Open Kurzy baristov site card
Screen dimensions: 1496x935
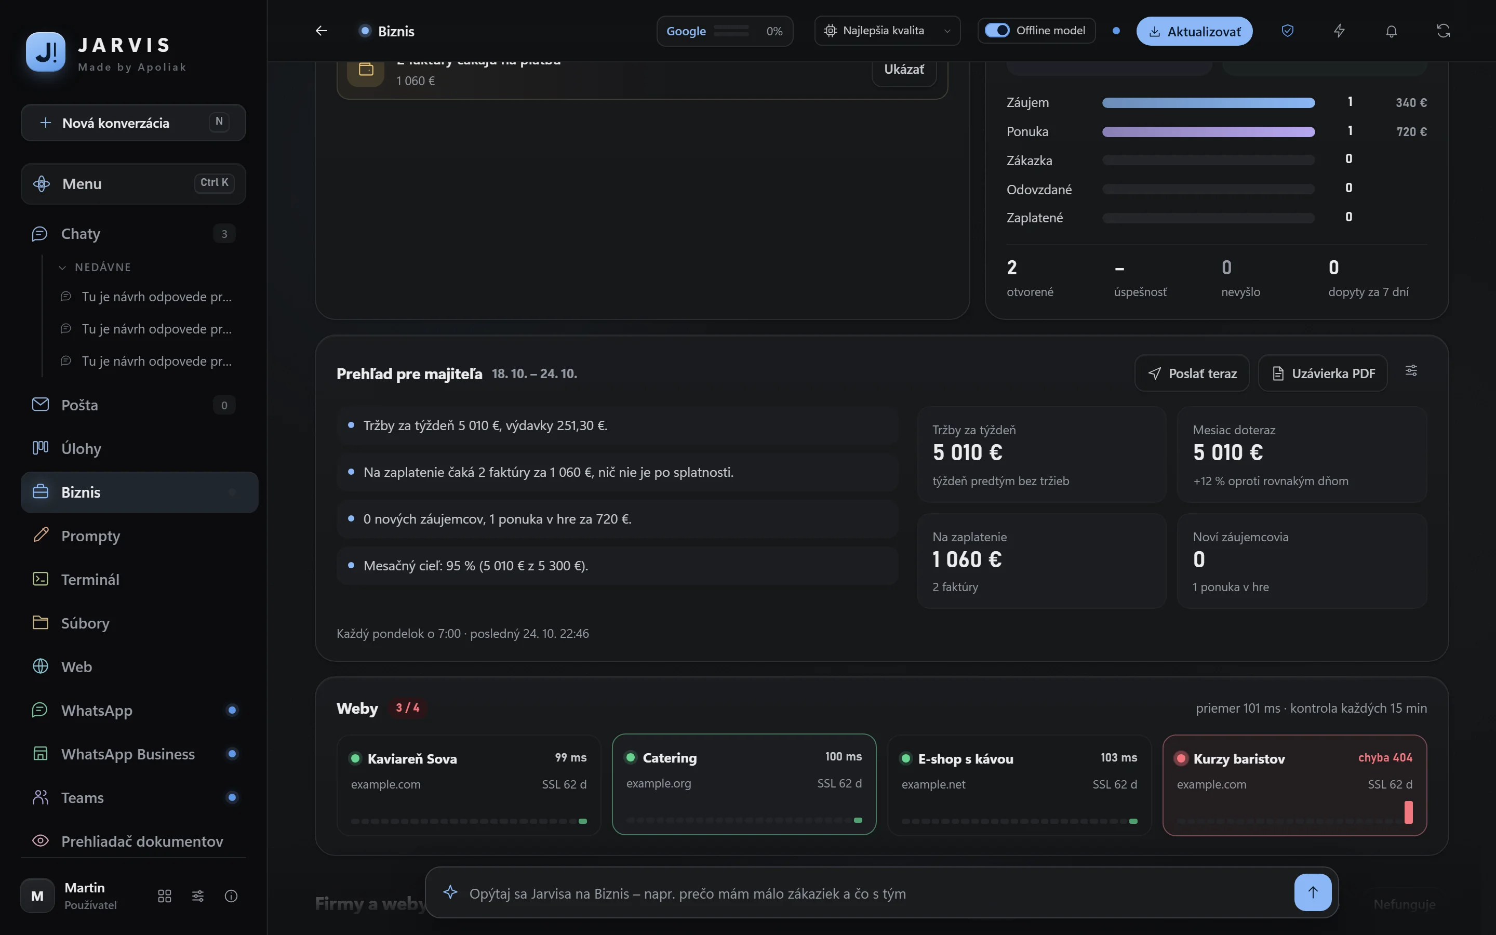coord(1294,785)
